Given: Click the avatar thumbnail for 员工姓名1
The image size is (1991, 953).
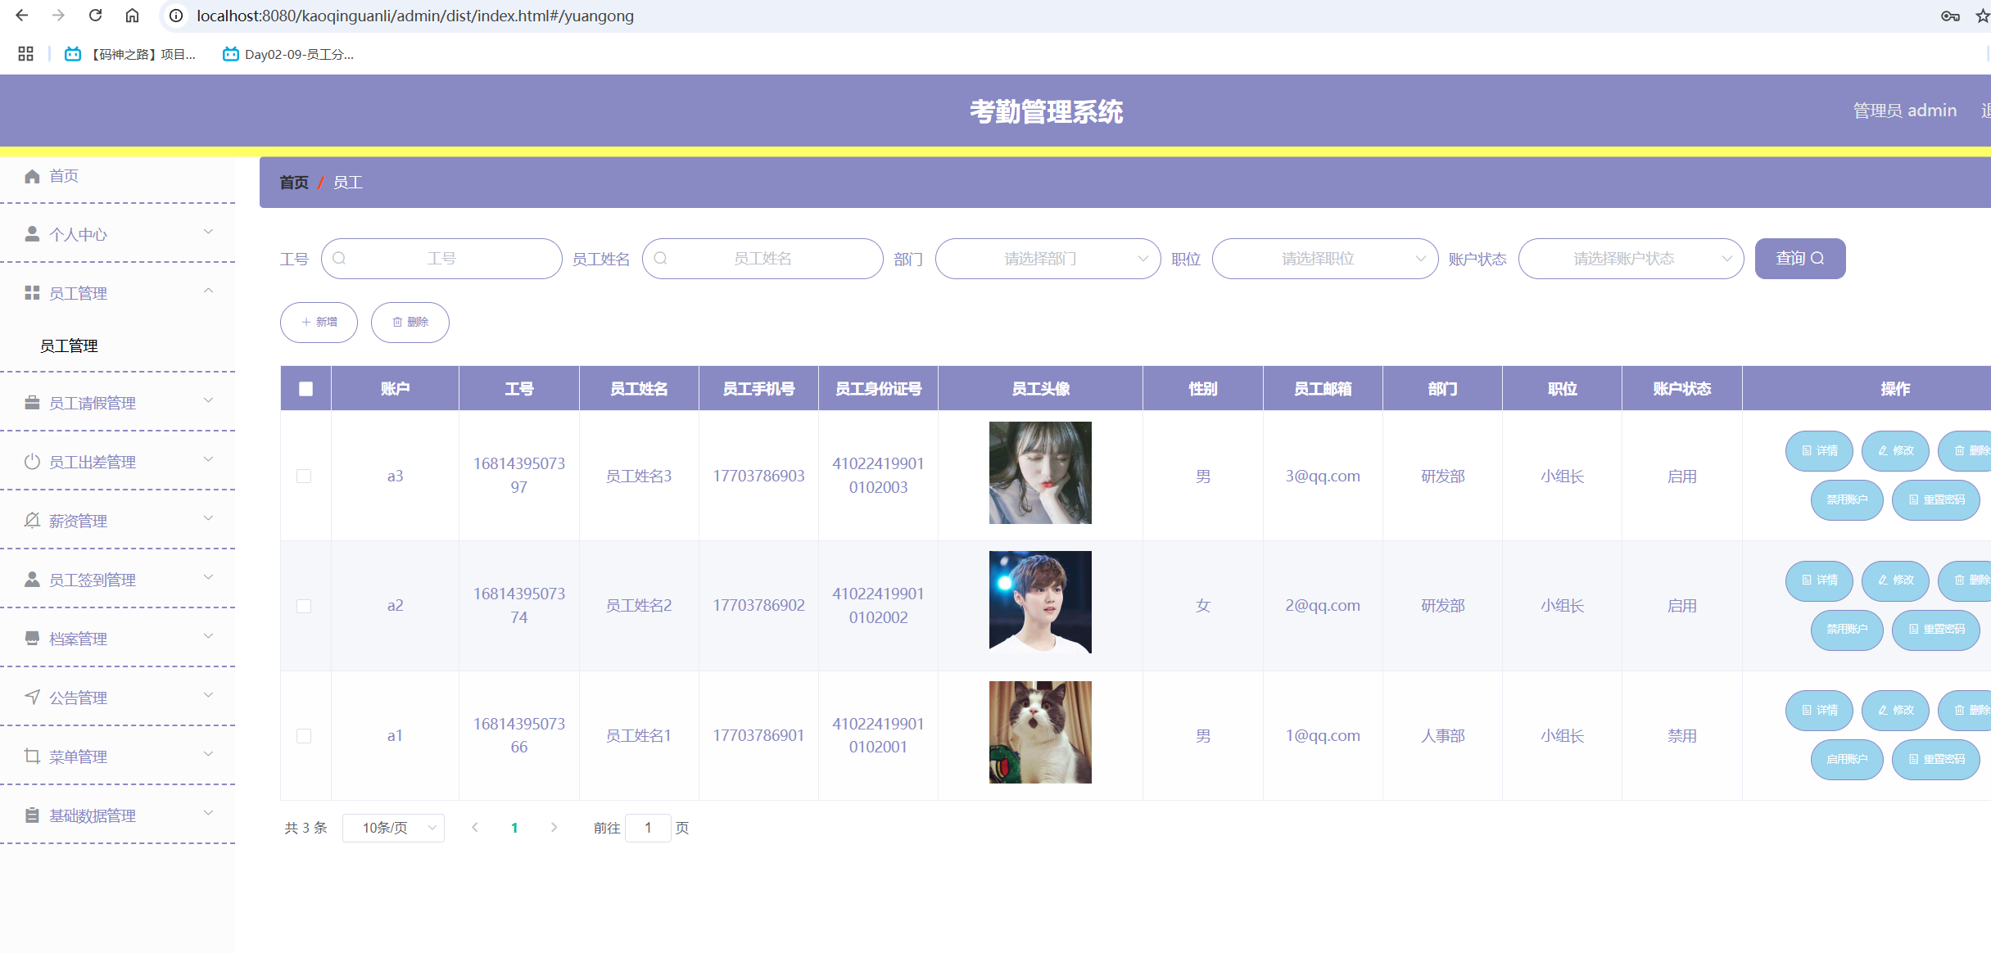Looking at the screenshot, I should (1039, 732).
